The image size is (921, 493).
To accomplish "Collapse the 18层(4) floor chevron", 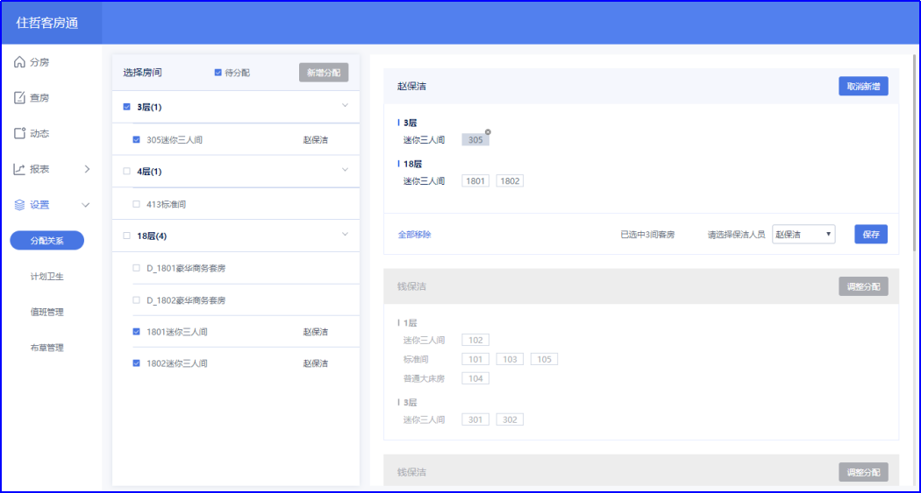I will pos(345,235).
